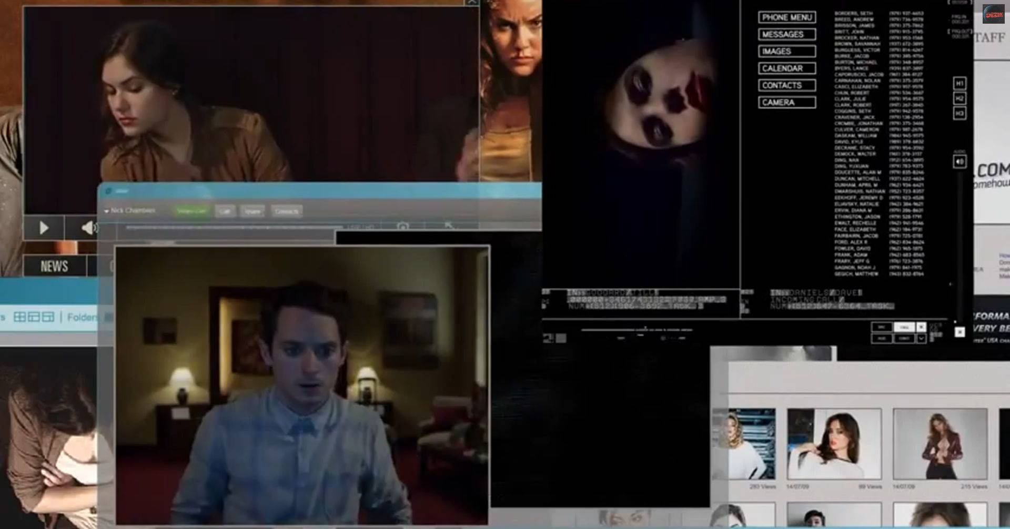Toggle the audio speaker icon in phone panel

pyautogui.click(x=959, y=161)
